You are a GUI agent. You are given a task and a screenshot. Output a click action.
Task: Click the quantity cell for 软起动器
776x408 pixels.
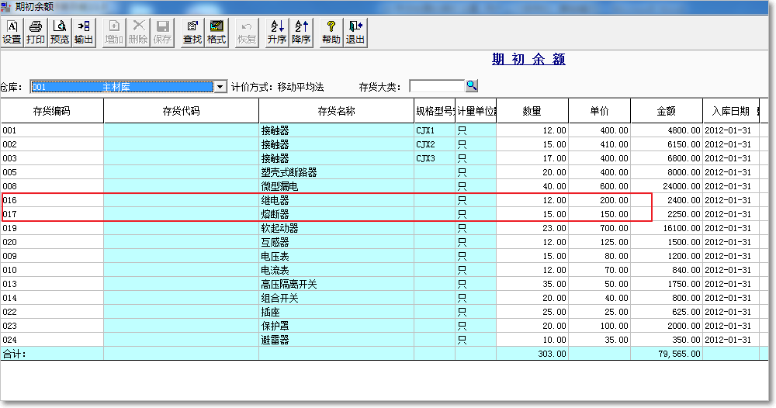coord(532,228)
